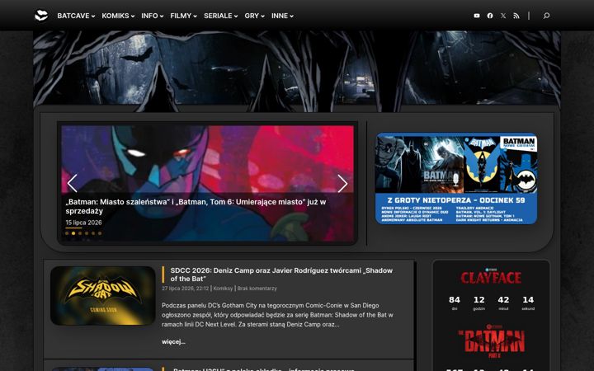The width and height of the screenshot is (594, 371).
Task: Click the post date 27 lipca 2026, 22:12
Action: [x=186, y=289]
